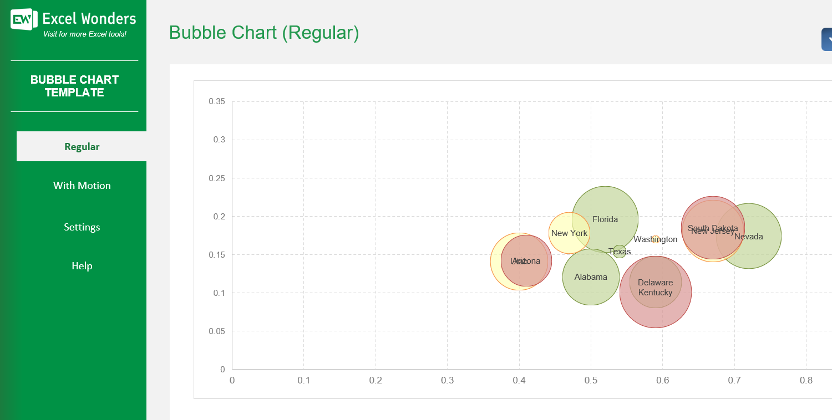
Task: Open the Help section
Action: (82, 265)
